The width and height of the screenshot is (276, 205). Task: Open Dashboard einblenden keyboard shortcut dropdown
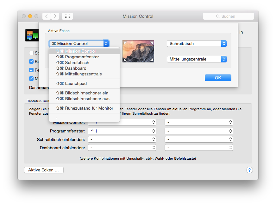(122, 148)
